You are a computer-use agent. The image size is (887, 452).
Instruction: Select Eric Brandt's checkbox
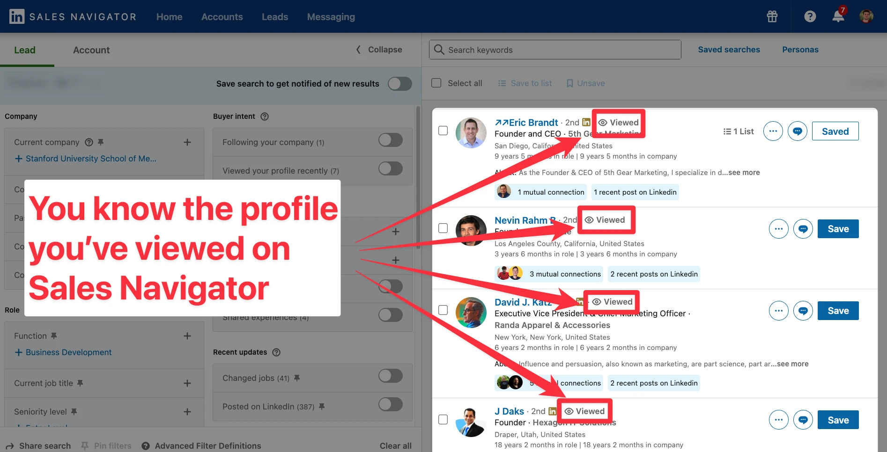click(443, 131)
